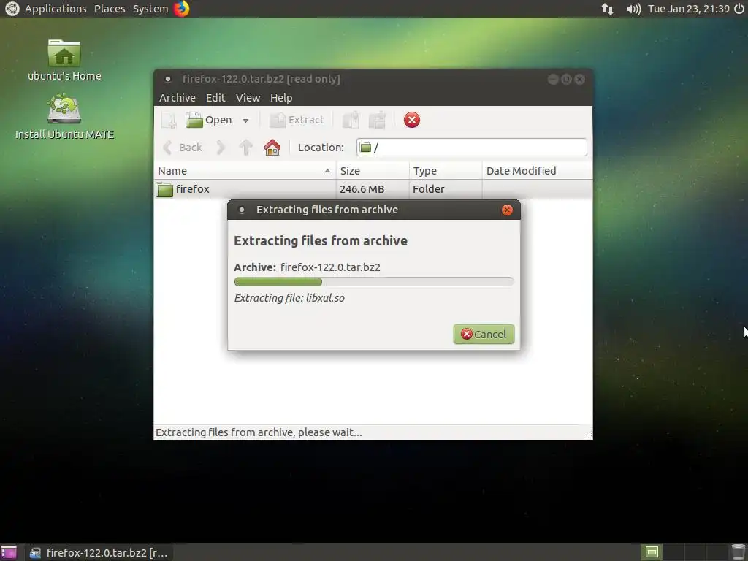Viewport: 748px width, 561px height.
Task: Close the Extracting files dialog
Action: [x=507, y=210]
